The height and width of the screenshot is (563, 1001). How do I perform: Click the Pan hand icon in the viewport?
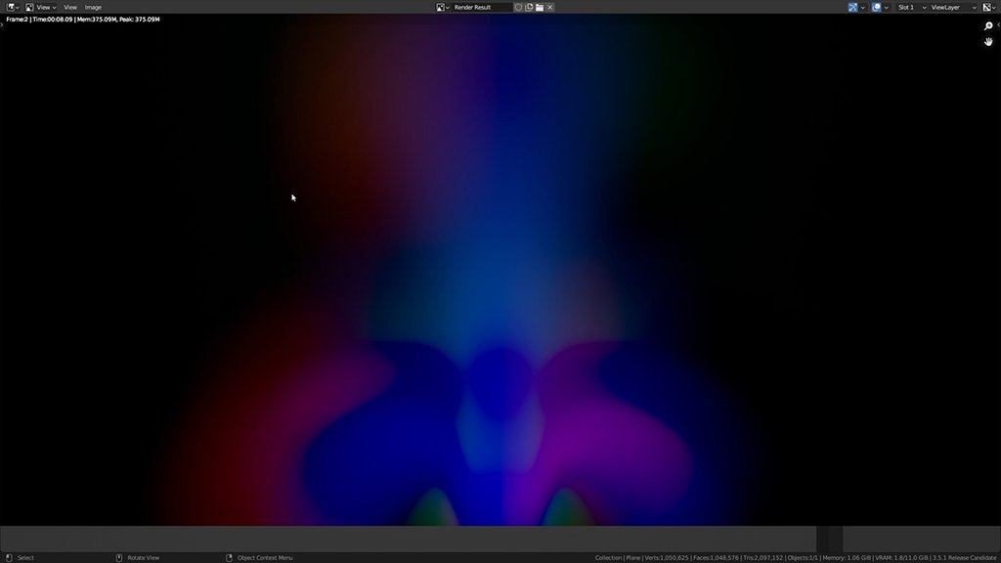point(988,41)
